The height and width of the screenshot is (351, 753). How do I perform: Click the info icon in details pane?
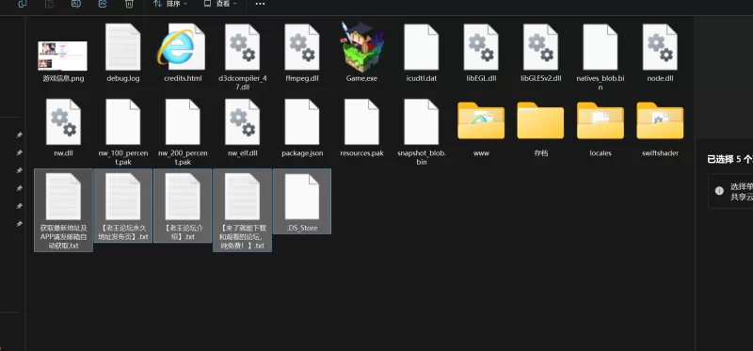[x=719, y=191]
